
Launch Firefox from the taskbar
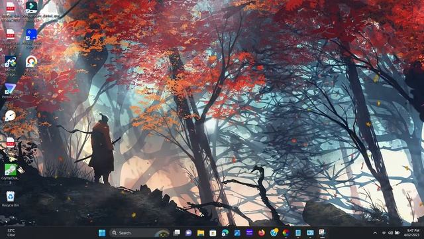click(x=262, y=233)
